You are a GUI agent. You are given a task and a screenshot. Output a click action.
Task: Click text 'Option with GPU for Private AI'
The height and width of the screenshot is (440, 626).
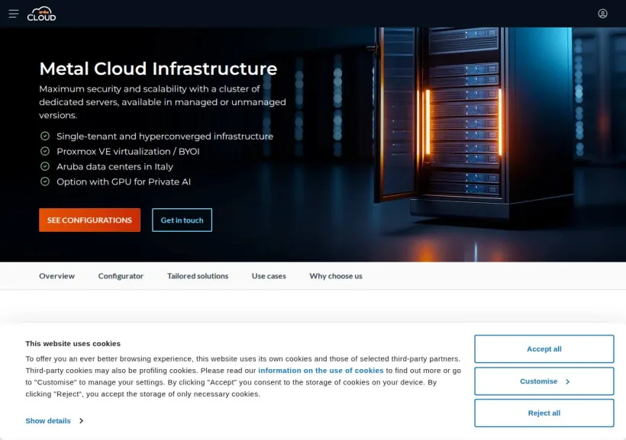124,182
